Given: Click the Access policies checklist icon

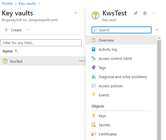Looking at the screenshot, I should [94, 86].
